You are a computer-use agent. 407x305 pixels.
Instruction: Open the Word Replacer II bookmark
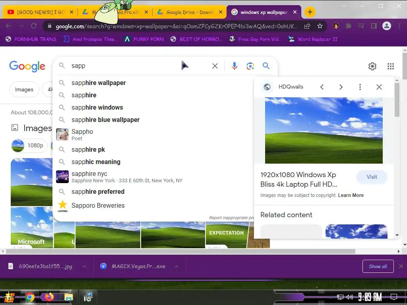(x=313, y=39)
